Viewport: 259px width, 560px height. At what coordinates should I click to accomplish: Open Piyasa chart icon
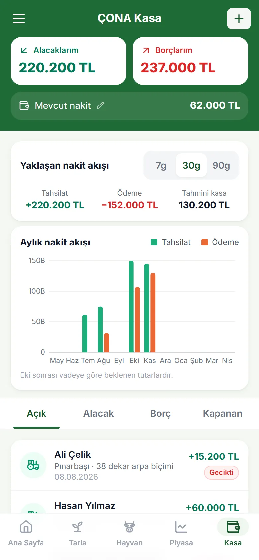181,526
